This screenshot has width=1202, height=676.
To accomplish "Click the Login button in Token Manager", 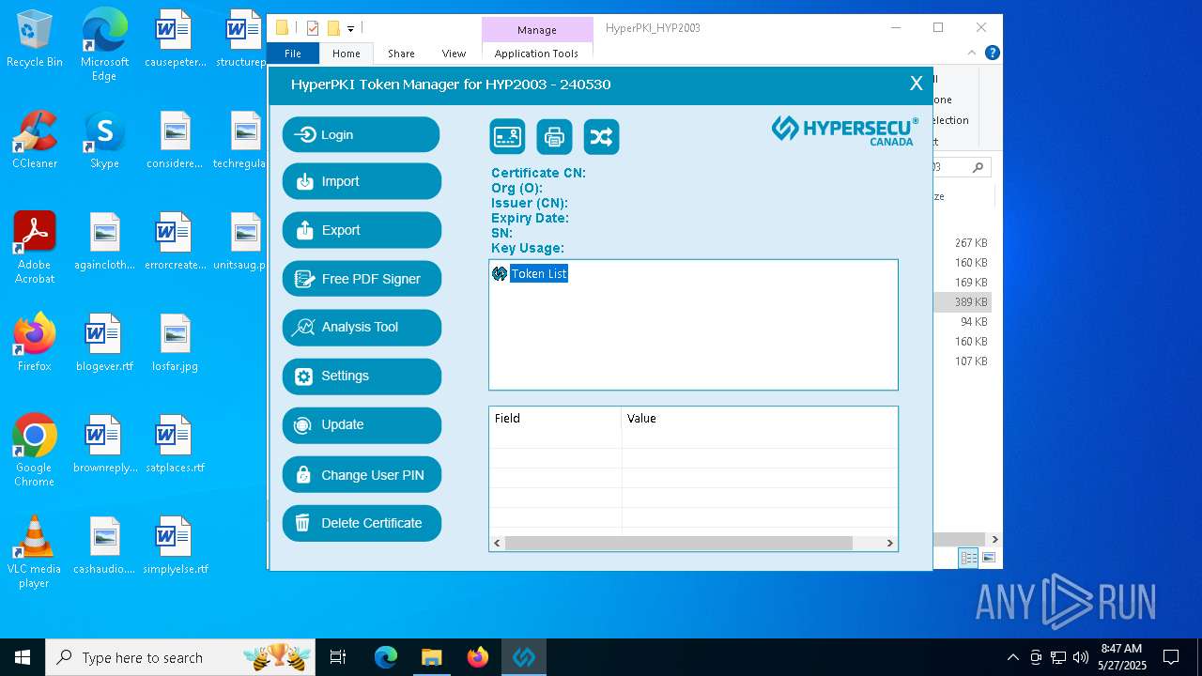I will [x=362, y=134].
